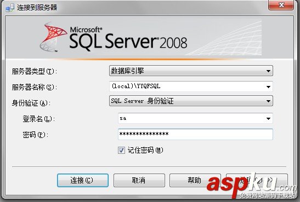Click the 帮助 button

click(195, 180)
